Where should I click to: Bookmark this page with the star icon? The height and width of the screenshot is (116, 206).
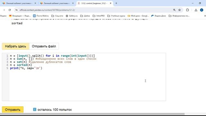[x=180, y=10]
